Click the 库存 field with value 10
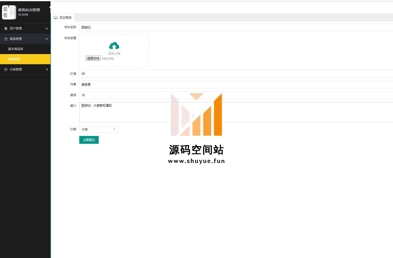The height and width of the screenshot is (258, 393). (x=236, y=95)
